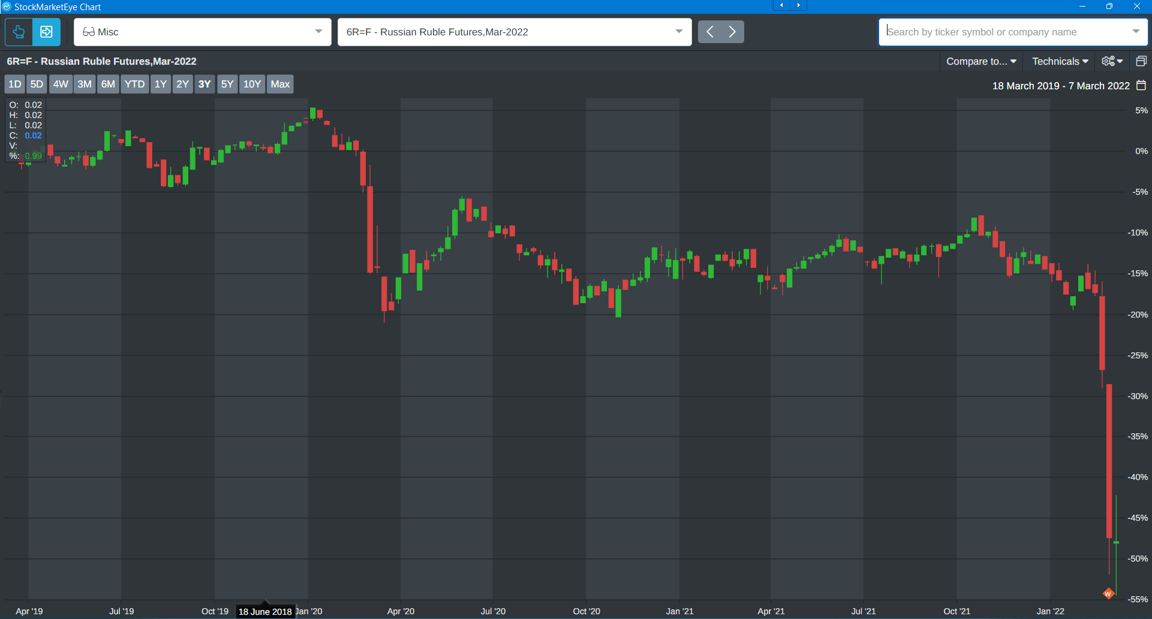Set chart range to 6M
1152x619 pixels.
point(108,84)
